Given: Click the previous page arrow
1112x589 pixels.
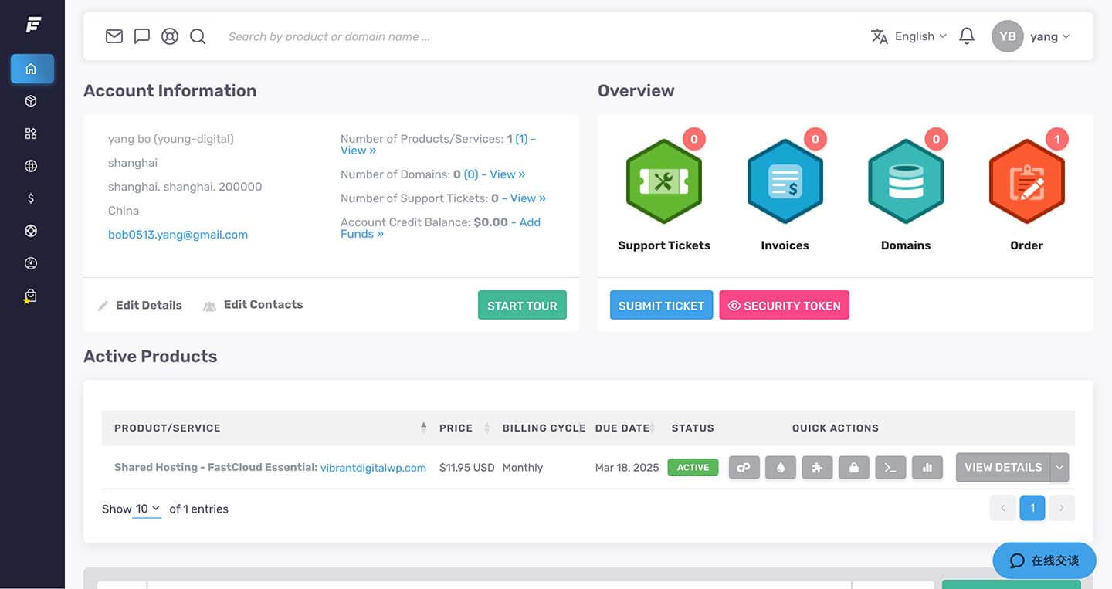Looking at the screenshot, I should tap(1003, 508).
